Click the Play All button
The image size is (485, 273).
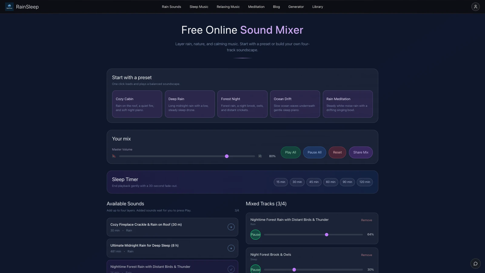point(290,152)
